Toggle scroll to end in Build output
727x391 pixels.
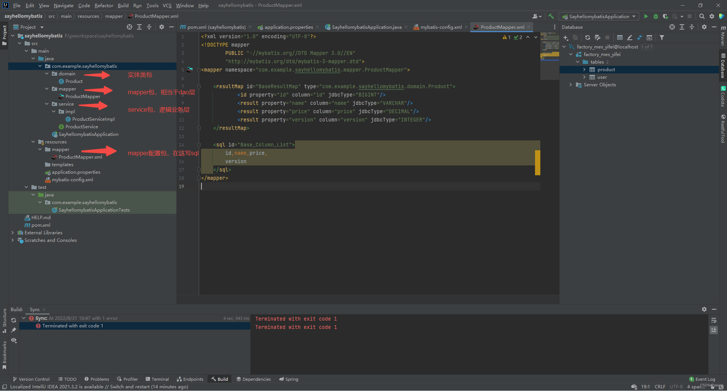tap(714, 330)
